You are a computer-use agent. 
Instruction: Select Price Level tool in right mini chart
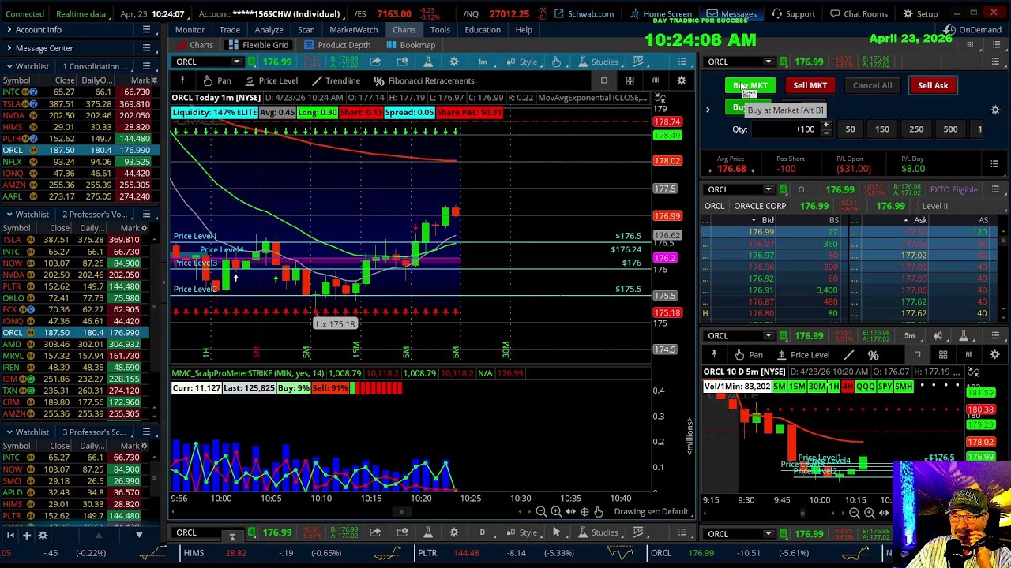[803, 355]
